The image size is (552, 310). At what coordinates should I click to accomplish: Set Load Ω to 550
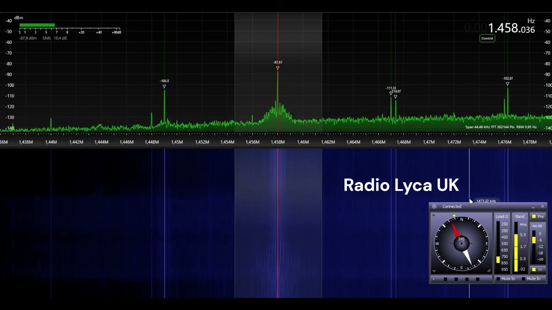point(505,243)
